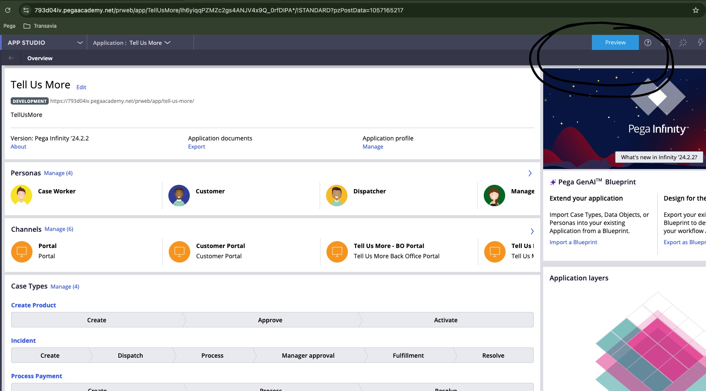Select Manager approval stage of Incident

point(308,356)
